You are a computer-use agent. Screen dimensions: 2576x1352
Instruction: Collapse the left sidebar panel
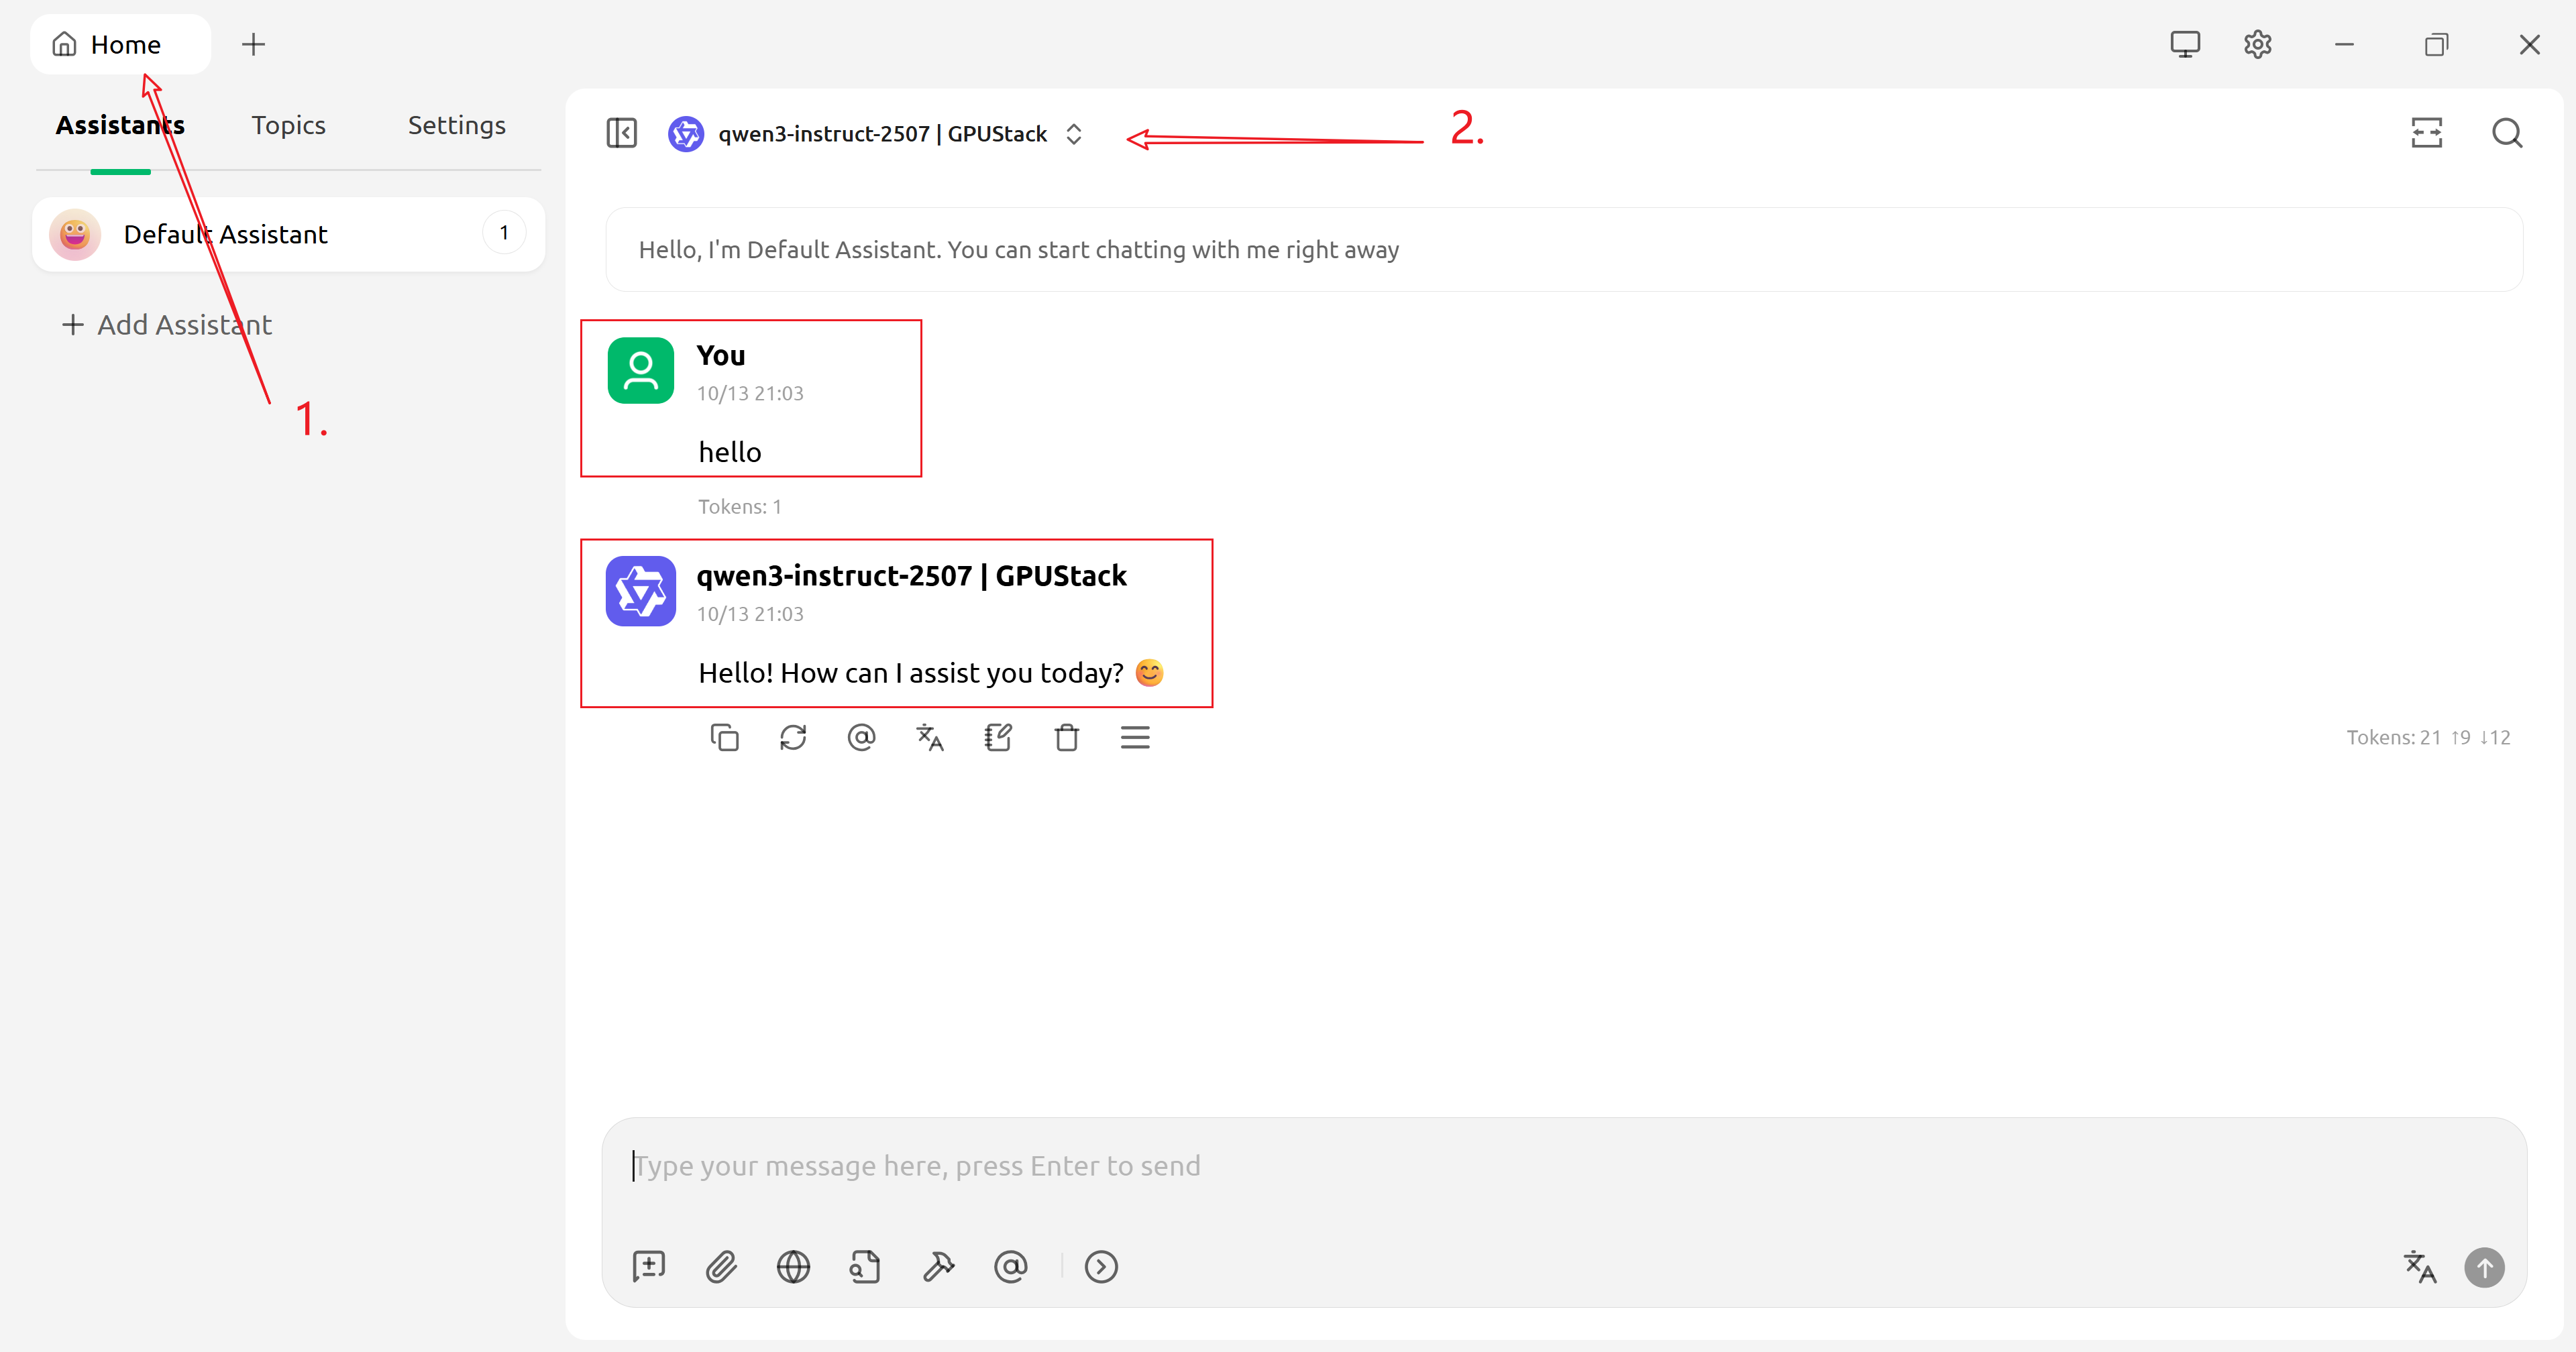click(x=621, y=133)
